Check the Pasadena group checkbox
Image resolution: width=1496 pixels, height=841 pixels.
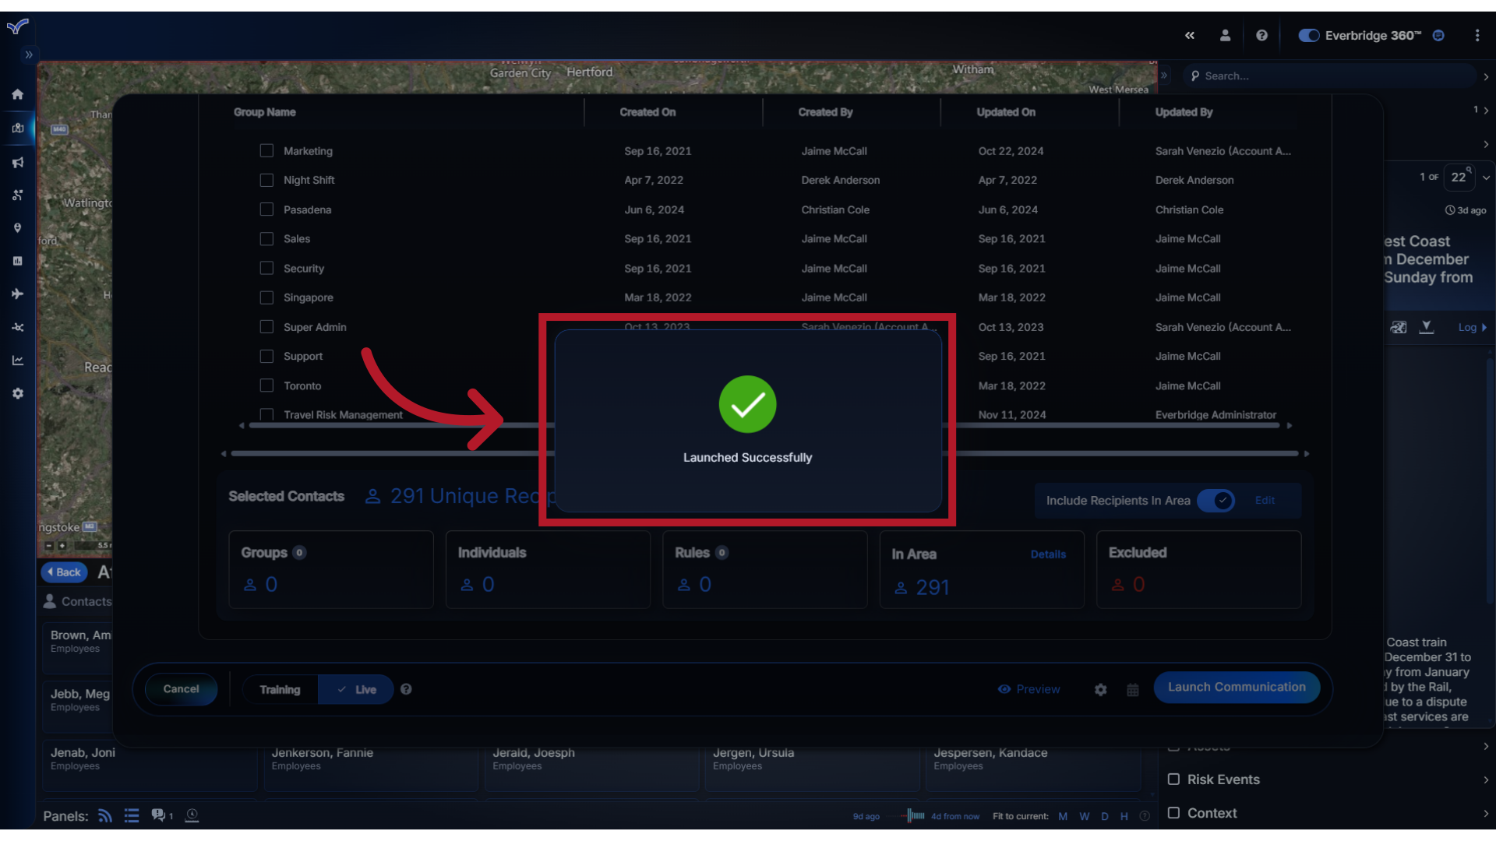pos(266,209)
